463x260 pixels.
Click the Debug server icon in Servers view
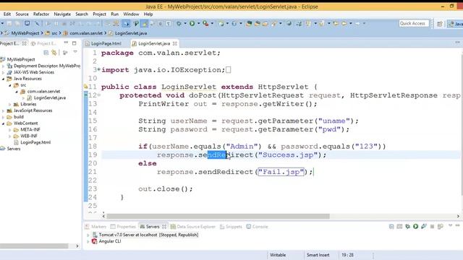[408, 226]
